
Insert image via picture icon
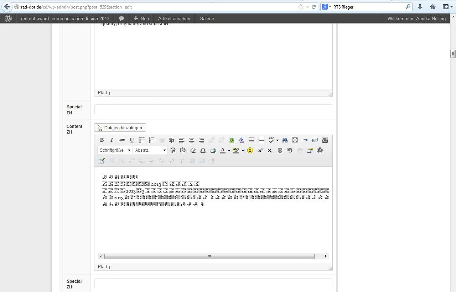232,140
